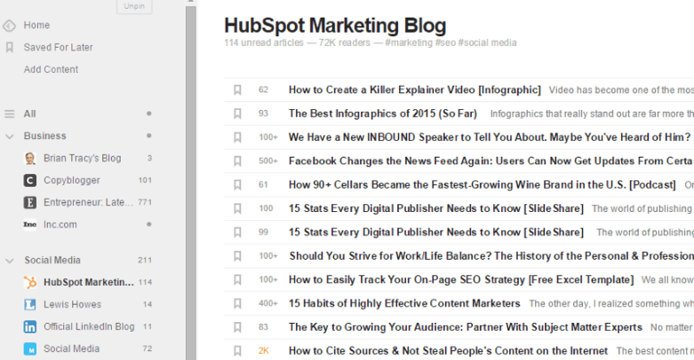Open the Copyblogger feed
Viewport: 694px width, 360px height.
72,180
